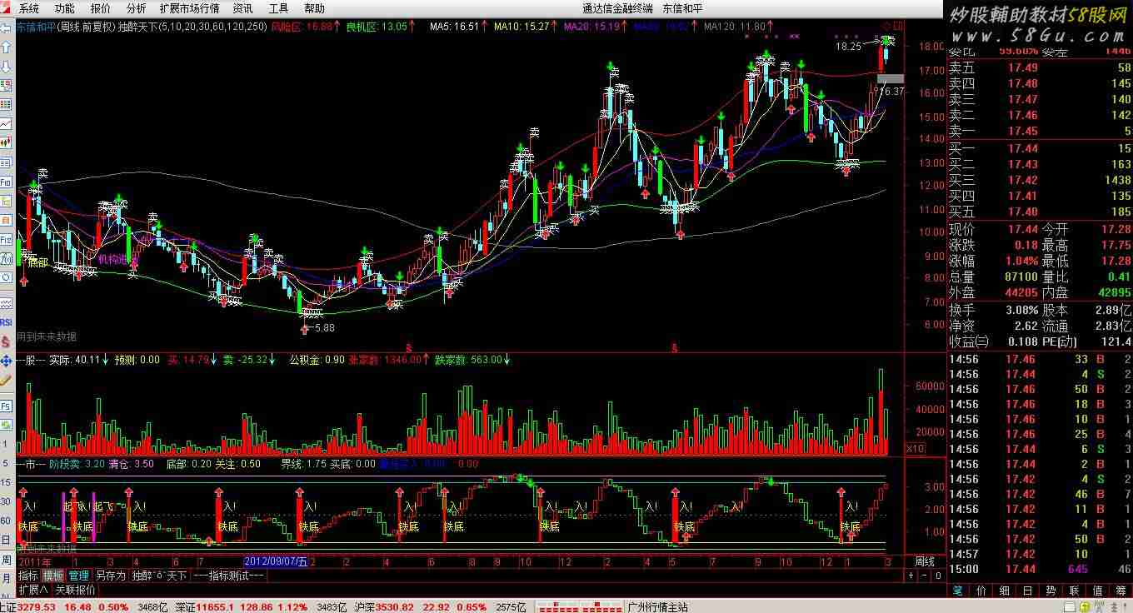Click the up arrow icon in left toolbar
This screenshot has width=1133, height=613.
coord(7,47)
